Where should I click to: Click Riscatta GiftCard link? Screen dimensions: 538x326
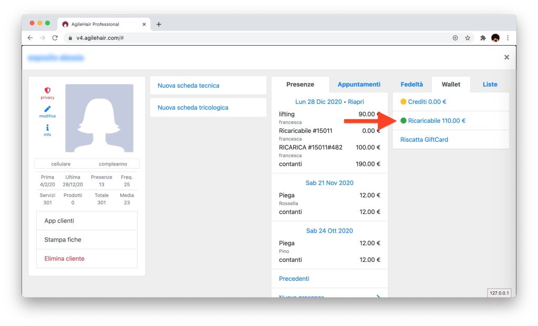click(x=424, y=140)
